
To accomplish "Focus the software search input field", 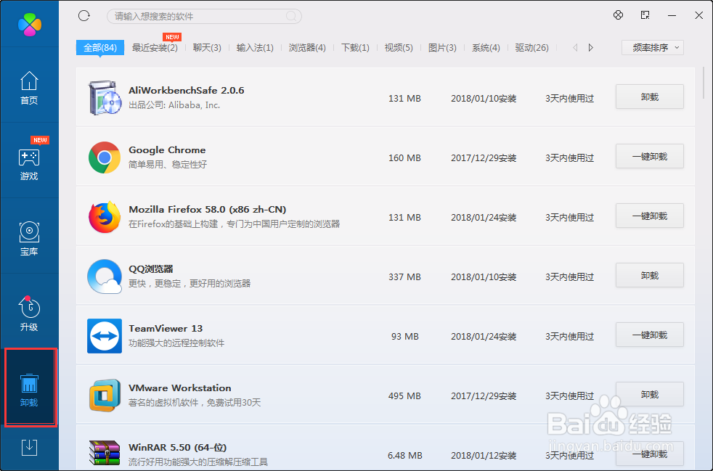I will tap(204, 17).
